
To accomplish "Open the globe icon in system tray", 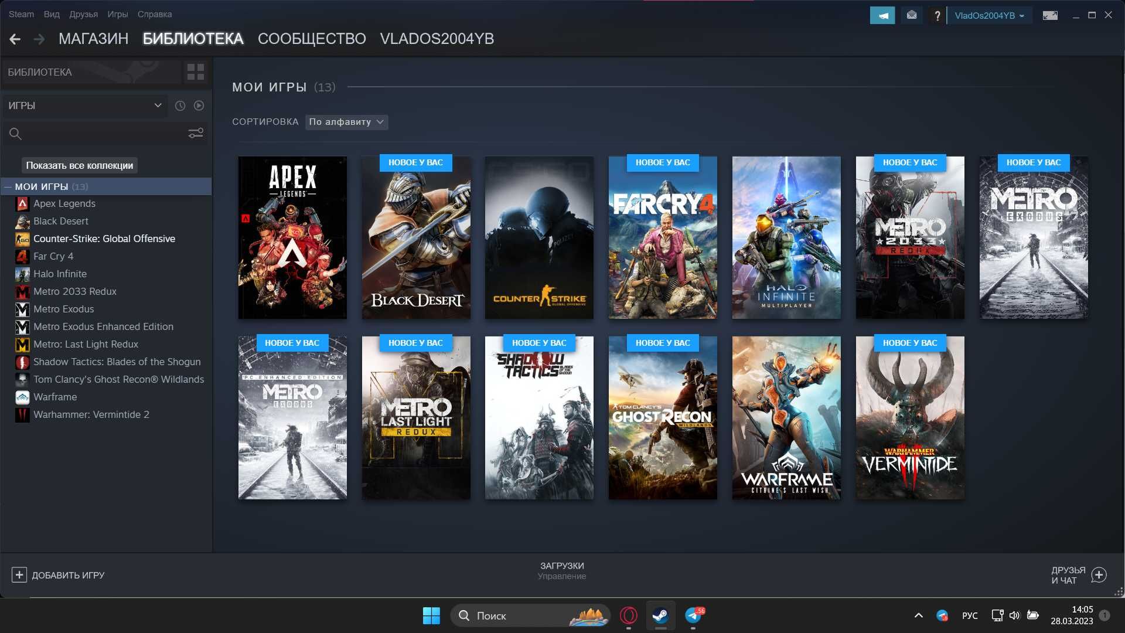I will click(x=942, y=615).
